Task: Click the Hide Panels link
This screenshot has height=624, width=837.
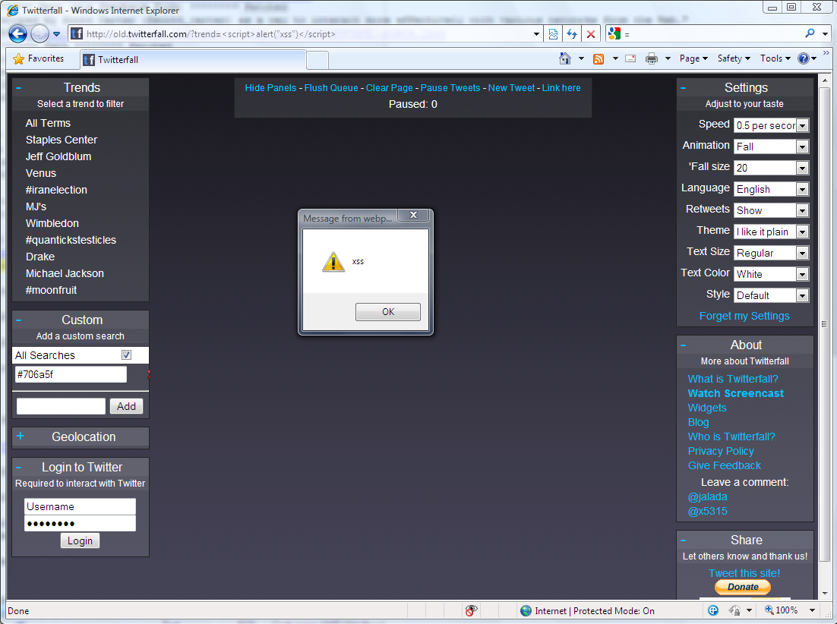Action: [270, 88]
